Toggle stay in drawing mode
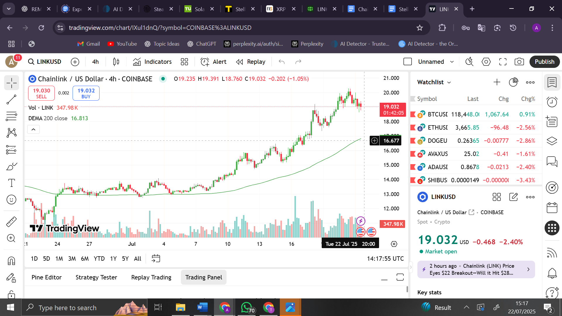Viewport: 562px width, 316px height. click(x=11, y=277)
